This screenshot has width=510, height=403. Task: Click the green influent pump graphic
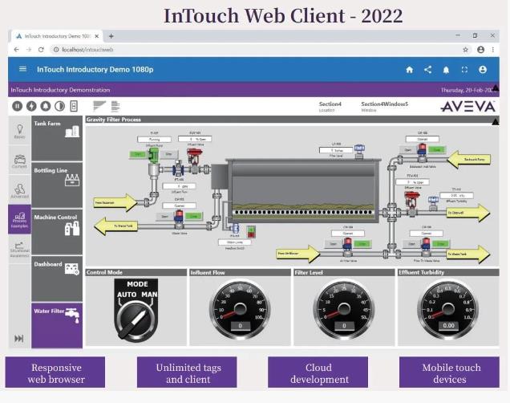(x=153, y=155)
